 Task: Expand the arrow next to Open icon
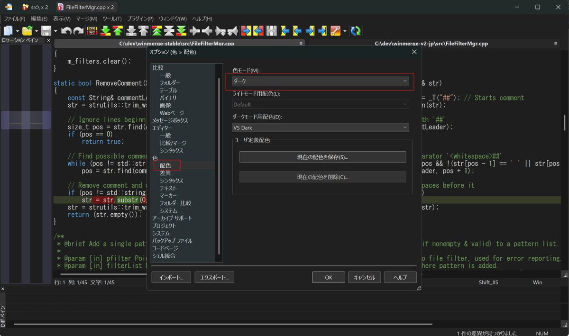(x=36, y=31)
